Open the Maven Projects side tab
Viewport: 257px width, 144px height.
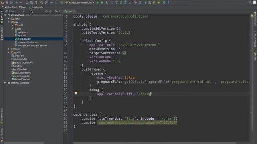point(255,39)
